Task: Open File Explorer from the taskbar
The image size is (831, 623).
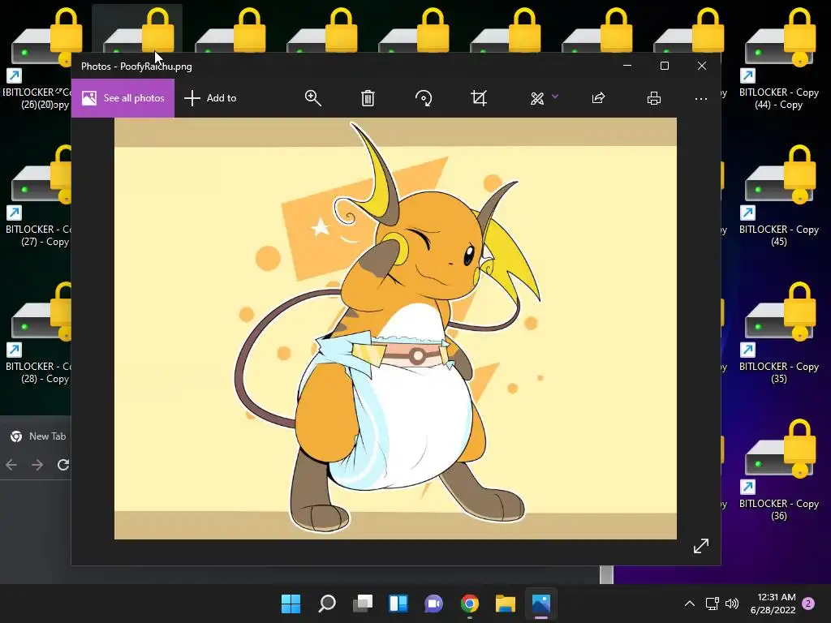Action: (505, 604)
